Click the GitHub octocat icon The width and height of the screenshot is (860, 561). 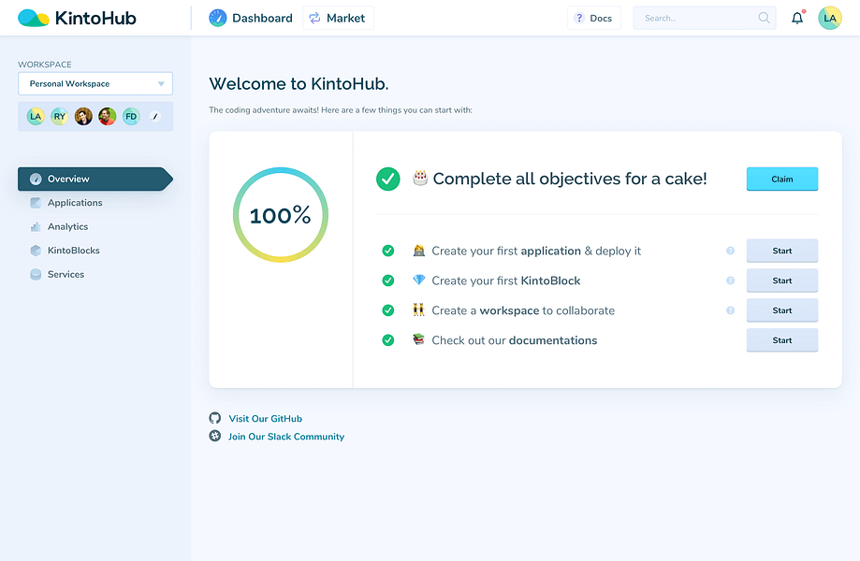[215, 418]
